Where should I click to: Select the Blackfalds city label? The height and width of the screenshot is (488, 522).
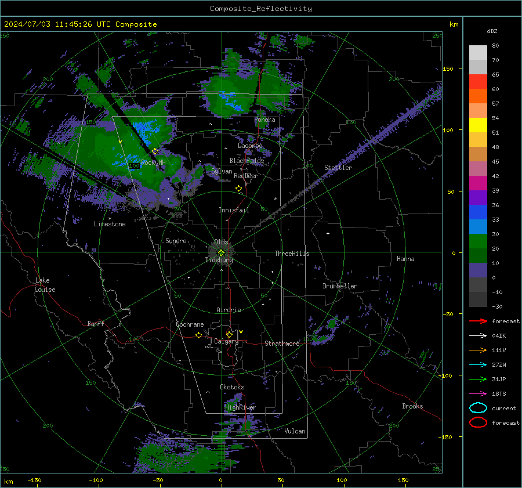coord(246,161)
